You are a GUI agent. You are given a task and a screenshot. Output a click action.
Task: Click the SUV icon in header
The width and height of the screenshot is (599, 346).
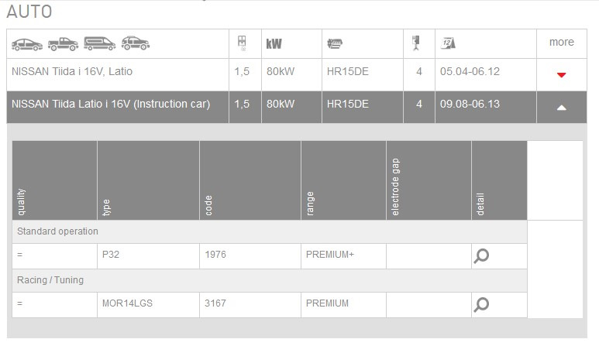(x=136, y=43)
